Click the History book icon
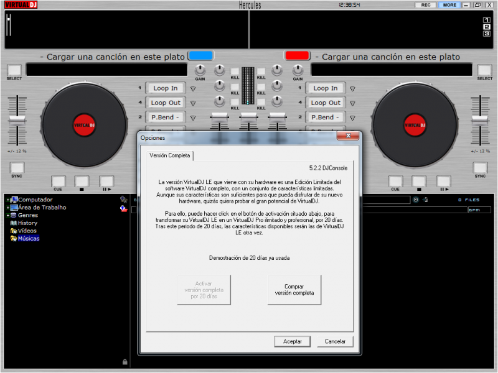The height and width of the screenshot is (373, 498). coord(14,223)
